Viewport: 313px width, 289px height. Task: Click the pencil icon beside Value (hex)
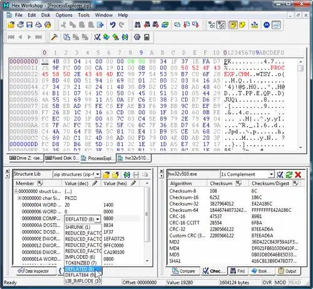(133, 183)
